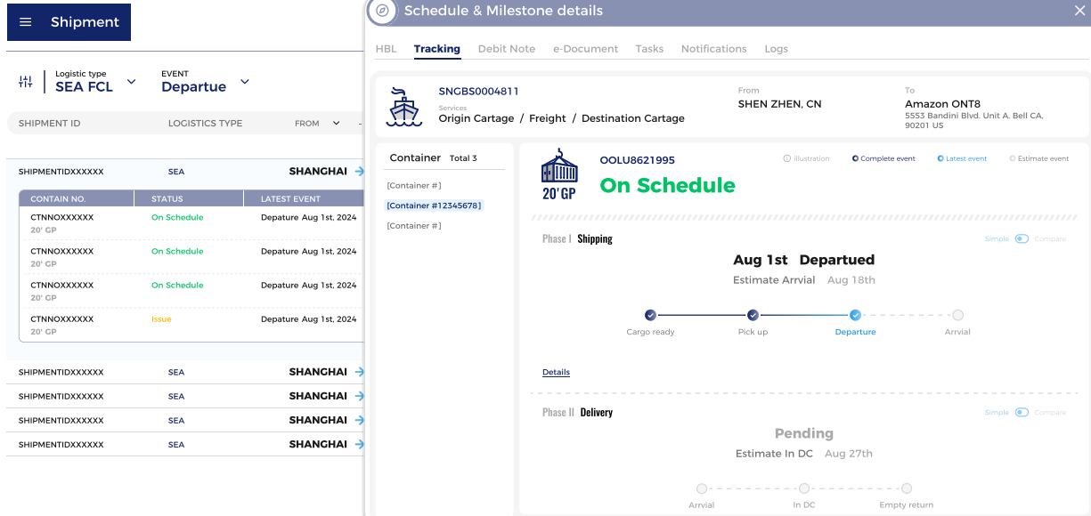Expand the FROM column dropdown chevron
Screen dimensions: 1091x516
[336, 124]
